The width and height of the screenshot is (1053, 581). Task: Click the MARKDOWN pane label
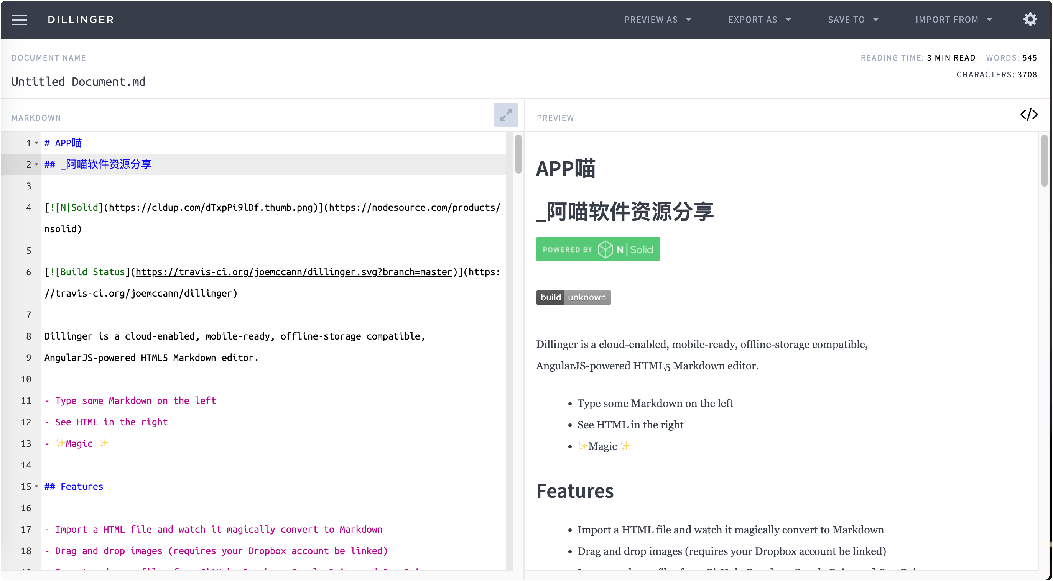click(36, 118)
